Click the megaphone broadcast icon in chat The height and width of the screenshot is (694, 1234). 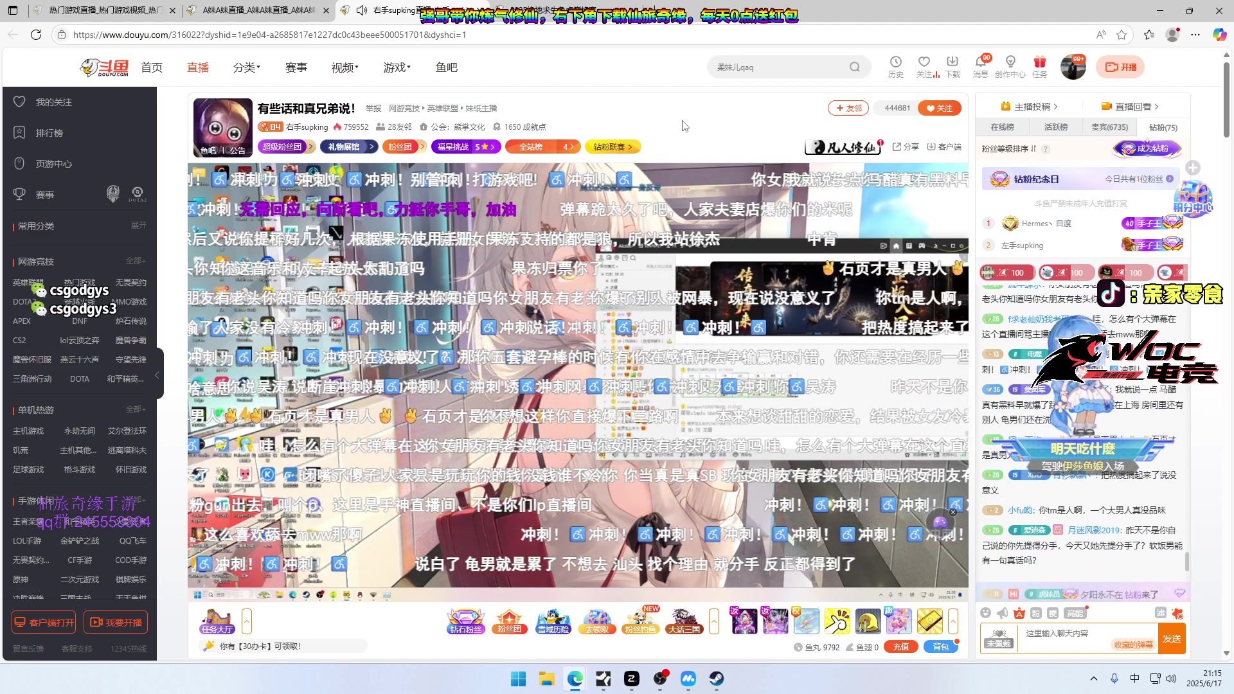tap(1003, 612)
